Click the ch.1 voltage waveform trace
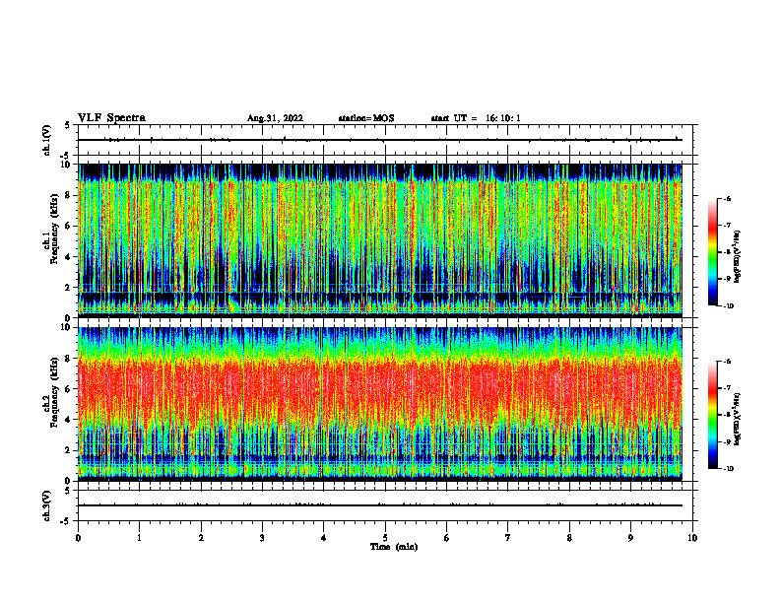 click(380, 140)
